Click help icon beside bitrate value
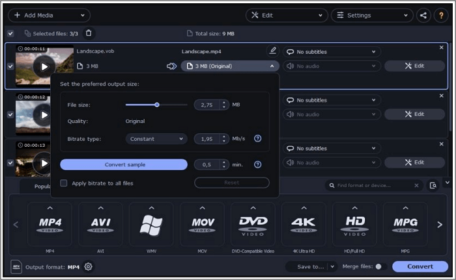 click(257, 138)
